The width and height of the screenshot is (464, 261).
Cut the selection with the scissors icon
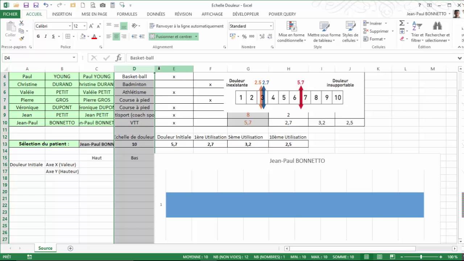[x=21, y=23]
